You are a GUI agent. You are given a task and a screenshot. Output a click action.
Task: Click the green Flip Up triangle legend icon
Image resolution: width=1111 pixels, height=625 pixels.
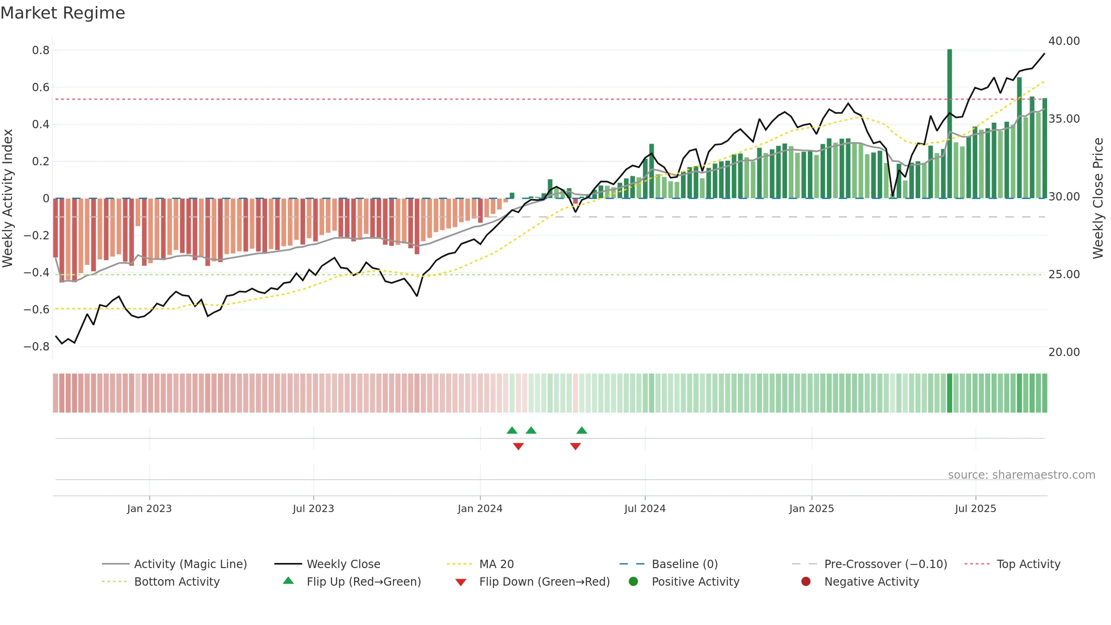[x=288, y=581]
